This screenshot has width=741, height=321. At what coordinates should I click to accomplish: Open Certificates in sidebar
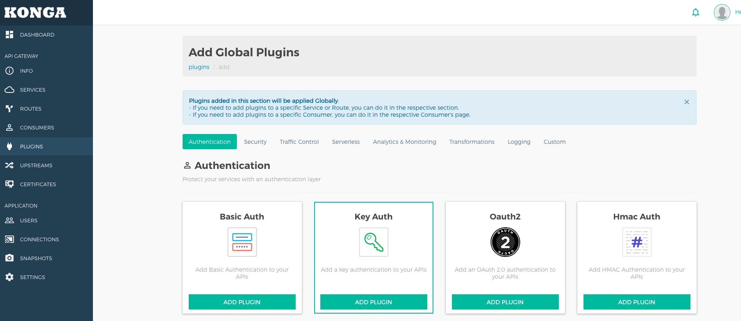(46, 185)
